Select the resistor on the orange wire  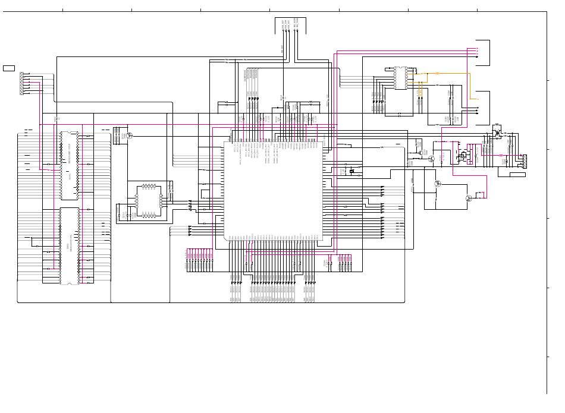[x=438, y=74]
